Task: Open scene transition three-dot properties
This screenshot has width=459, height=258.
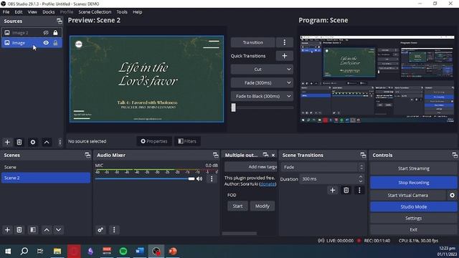Action: click(x=359, y=191)
